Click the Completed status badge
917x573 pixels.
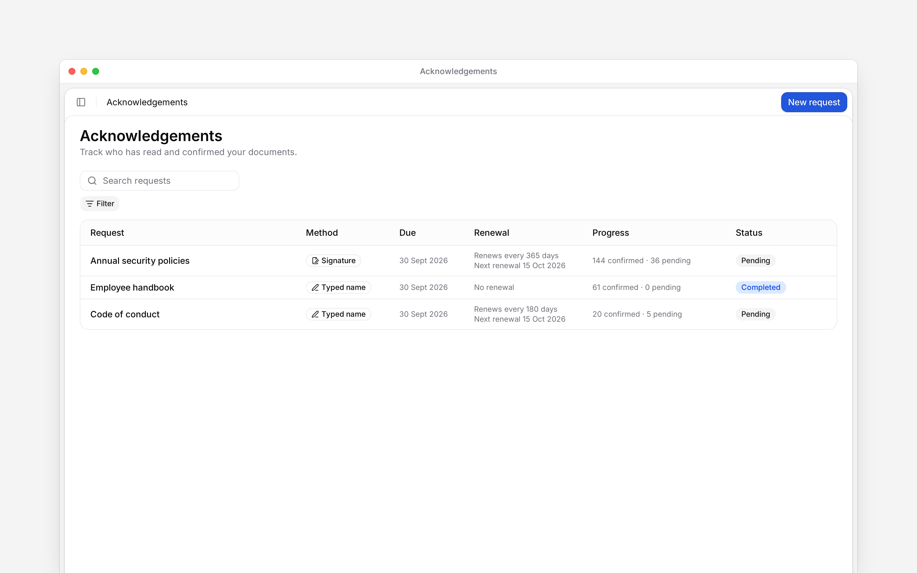[x=761, y=288]
